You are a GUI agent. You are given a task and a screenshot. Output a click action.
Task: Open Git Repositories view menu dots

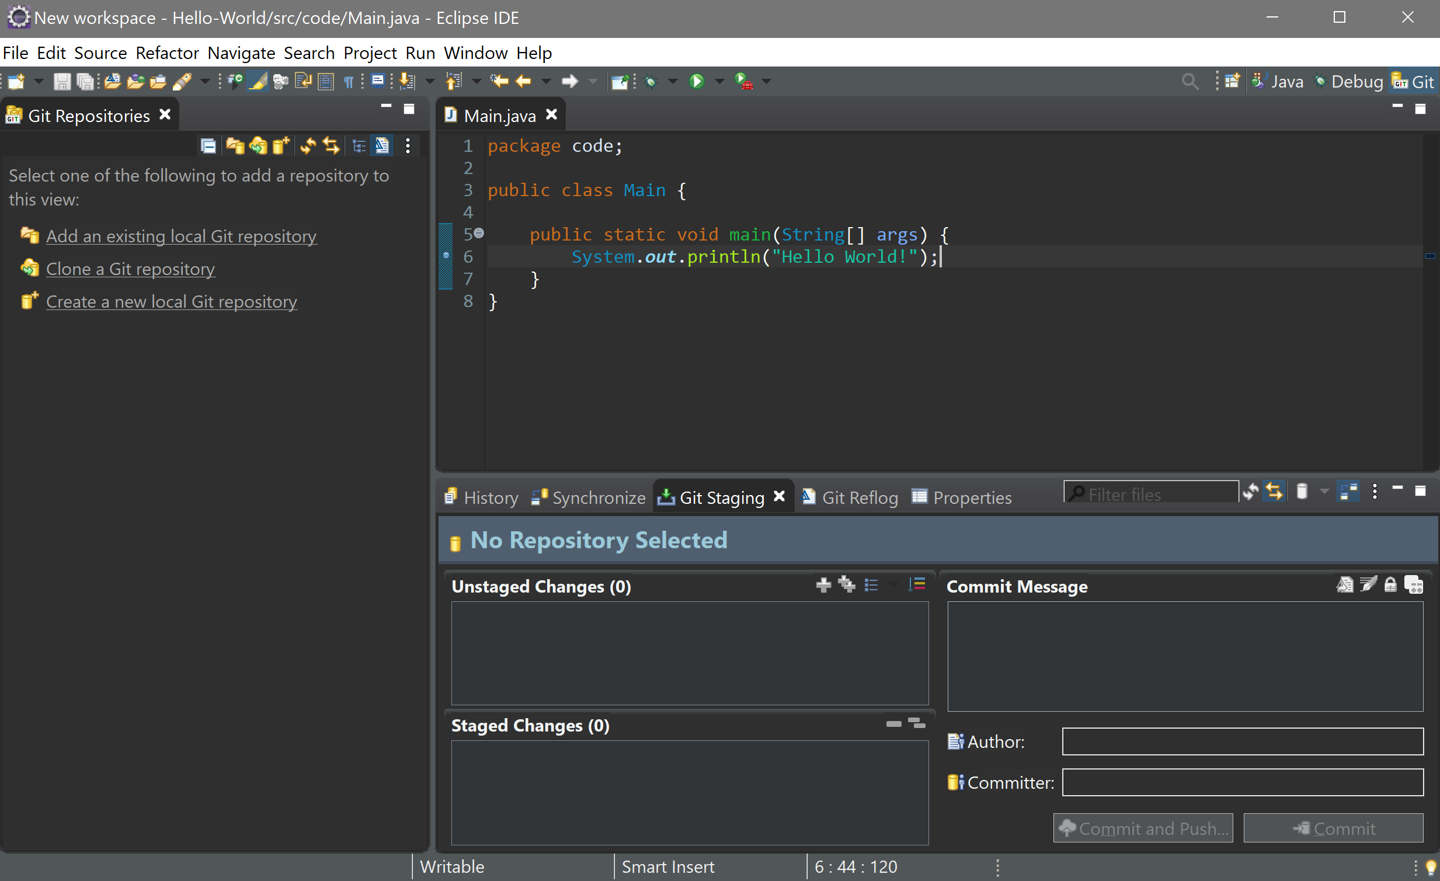point(408,145)
